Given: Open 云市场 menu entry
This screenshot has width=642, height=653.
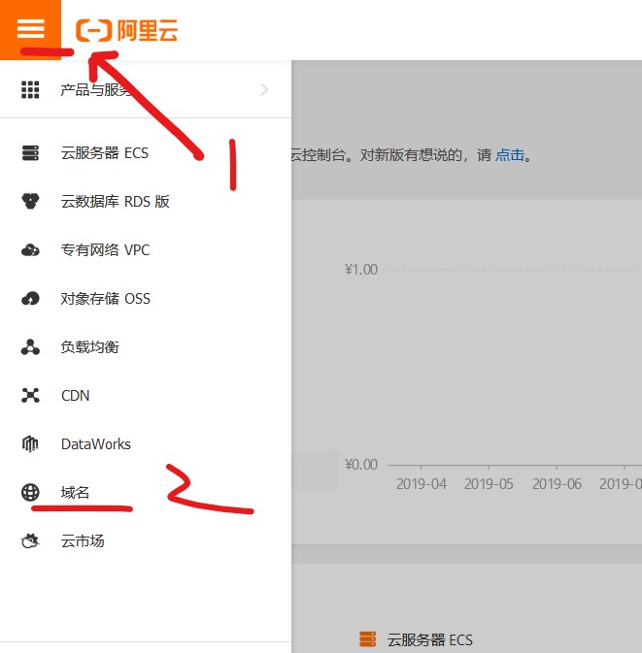Looking at the screenshot, I should [83, 541].
